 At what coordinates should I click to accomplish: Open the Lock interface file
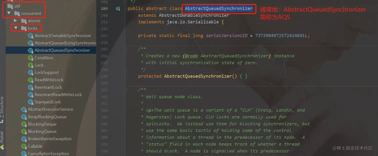point(39,65)
